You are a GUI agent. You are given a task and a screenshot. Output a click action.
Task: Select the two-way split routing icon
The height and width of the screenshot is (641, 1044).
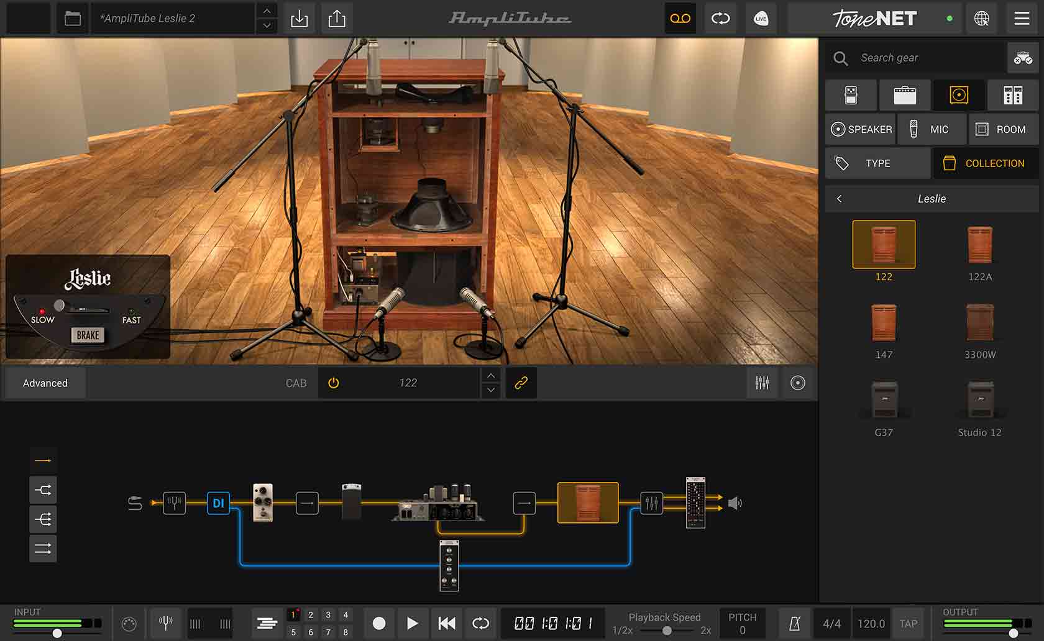pyautogui.click(x=43, y=490)
